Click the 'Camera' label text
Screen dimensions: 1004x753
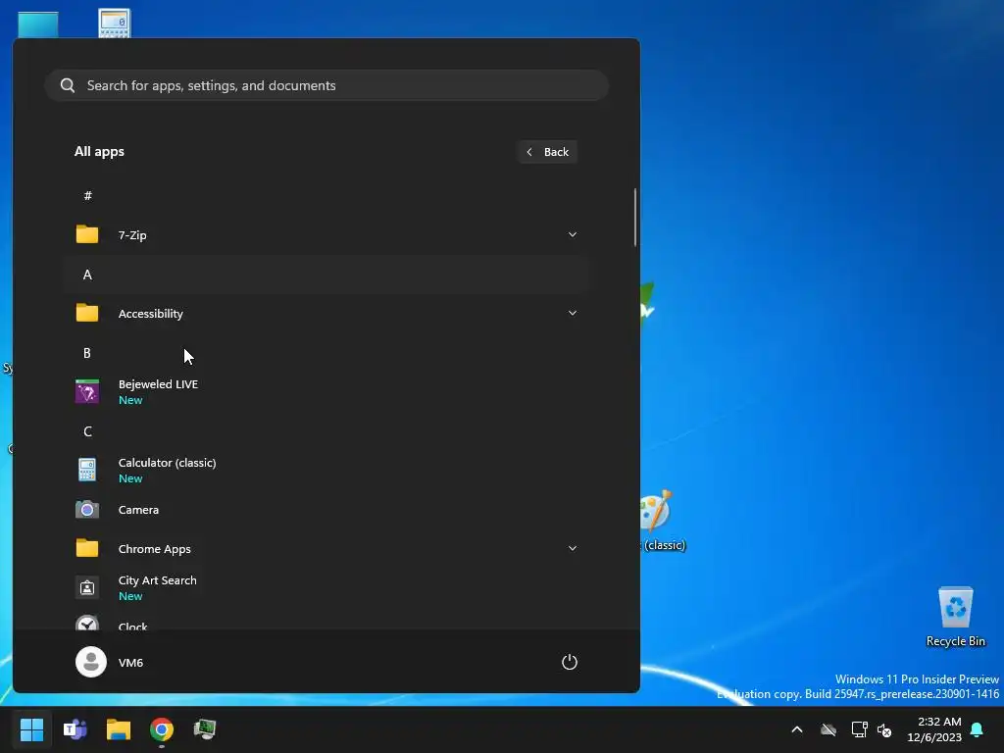(138, 510)
